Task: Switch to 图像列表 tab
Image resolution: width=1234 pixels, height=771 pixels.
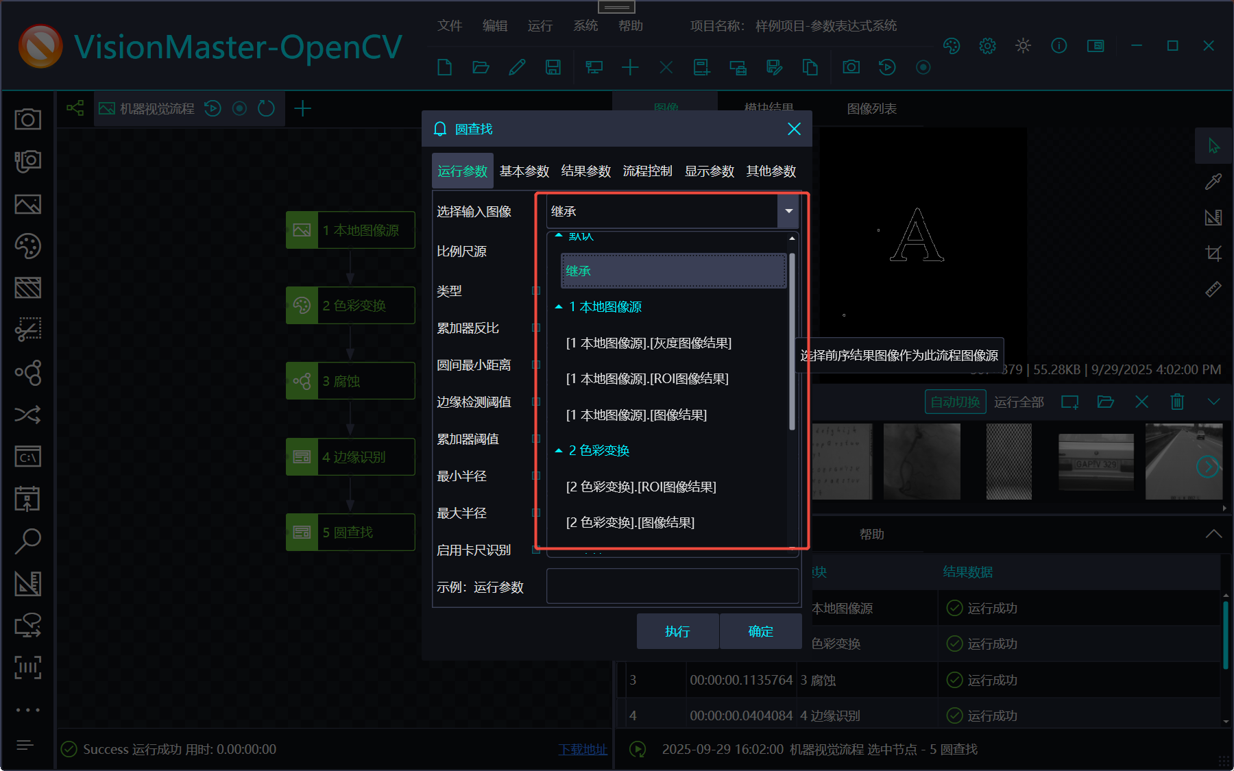Action: point(872,108)
